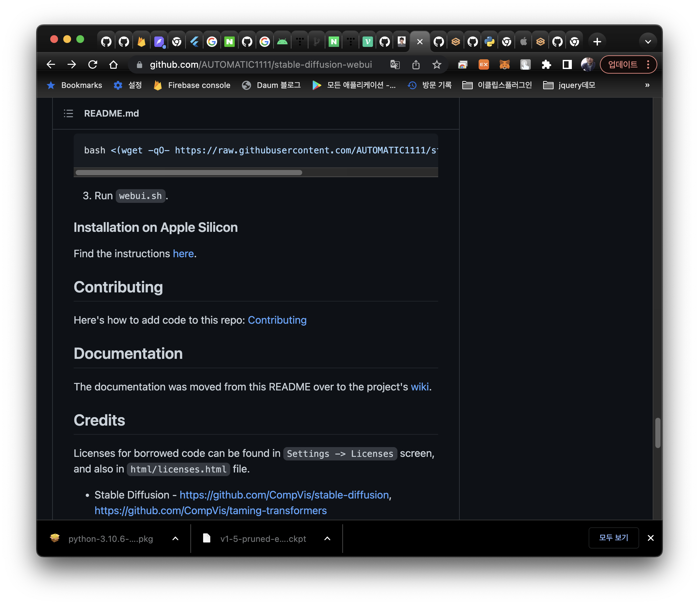Bookmark page with the star icon

[437, 64]
